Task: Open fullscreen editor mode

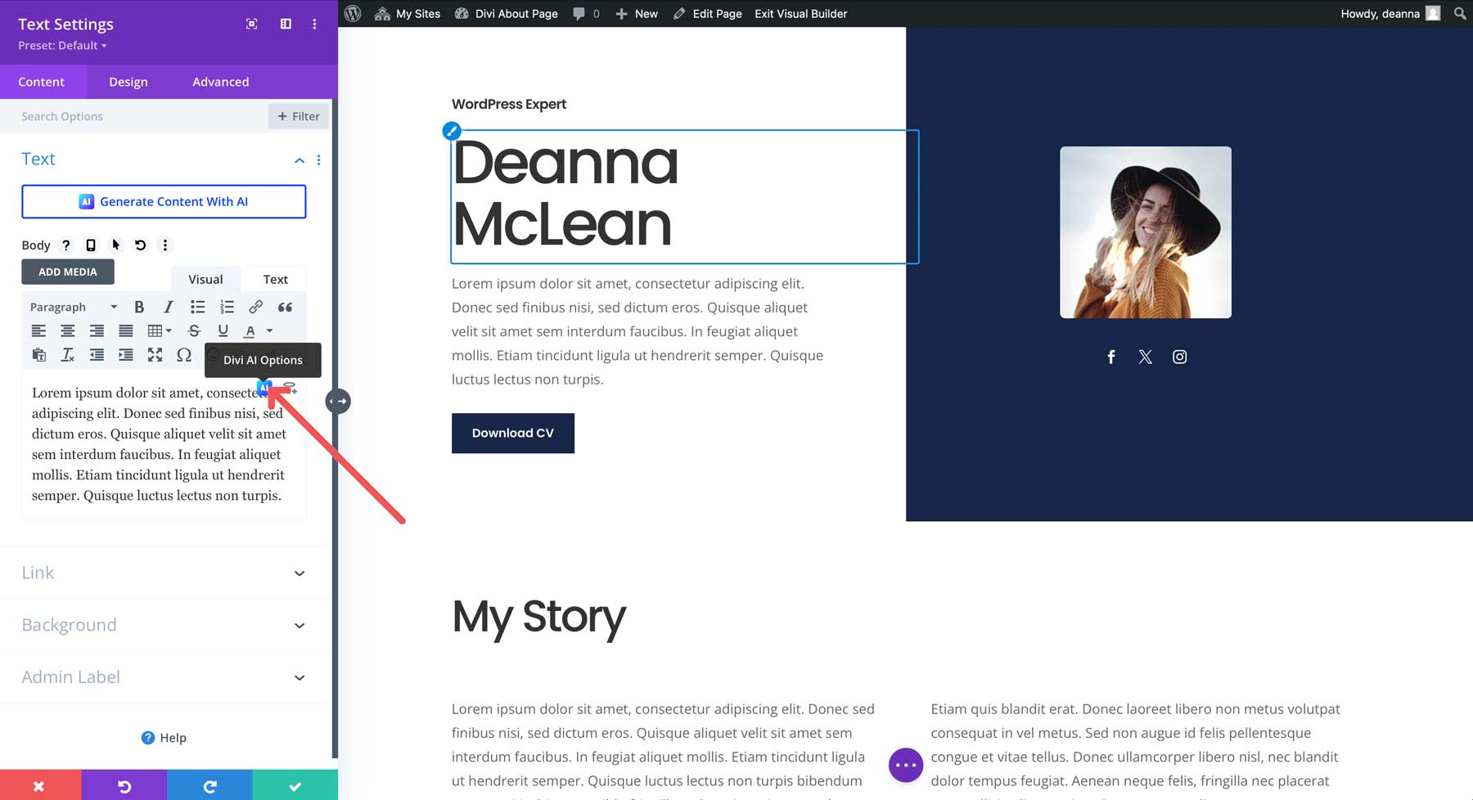Action: (155, 355)
